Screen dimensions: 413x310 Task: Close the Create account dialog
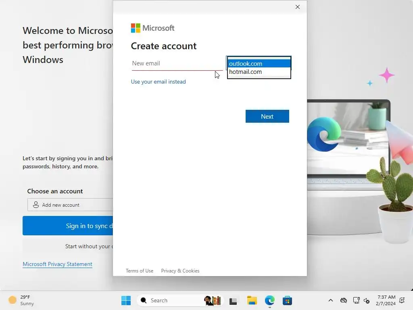297,7
